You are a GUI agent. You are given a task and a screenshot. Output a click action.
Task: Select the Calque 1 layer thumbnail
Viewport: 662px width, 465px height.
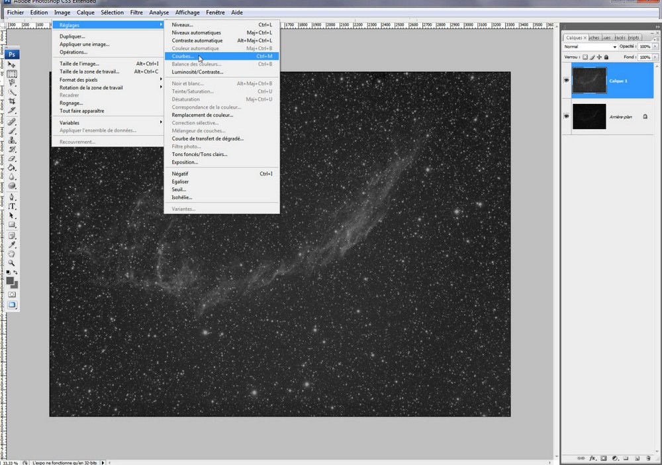pyautogui.click(x=589, y=80)
